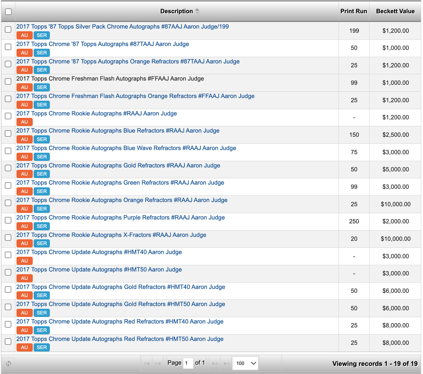
Task: Click the print run value 75
Action: coord(354,152)
